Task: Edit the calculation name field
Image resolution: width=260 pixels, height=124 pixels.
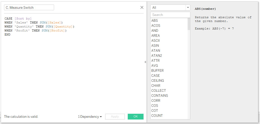Action: click(x=29, y=7)
